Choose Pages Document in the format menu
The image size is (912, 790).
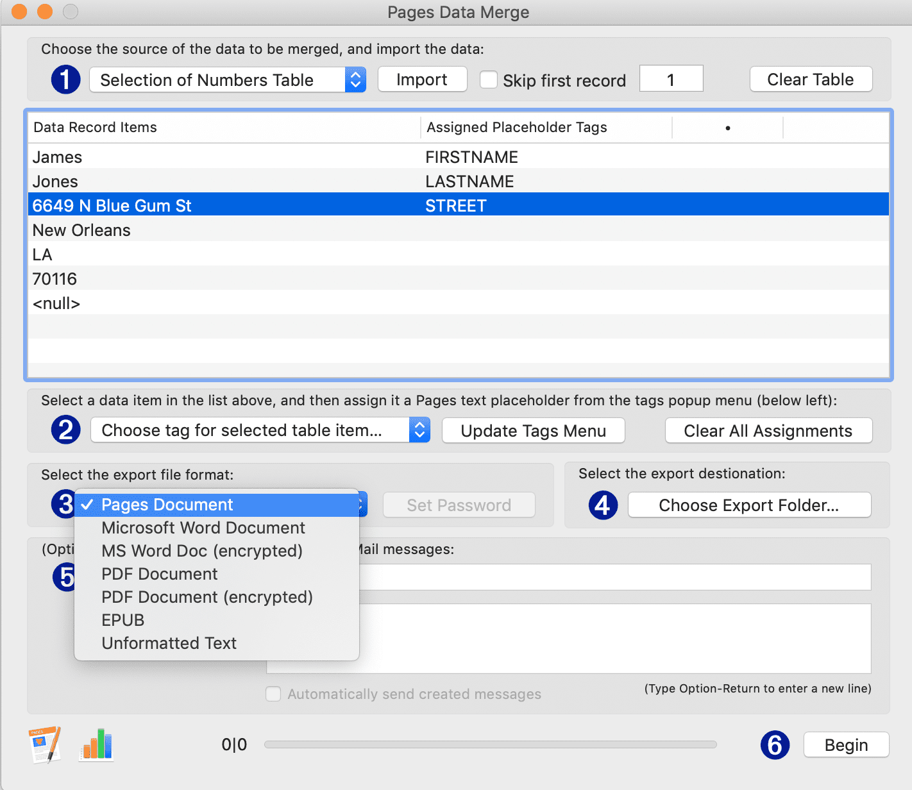tap(217, 505)
